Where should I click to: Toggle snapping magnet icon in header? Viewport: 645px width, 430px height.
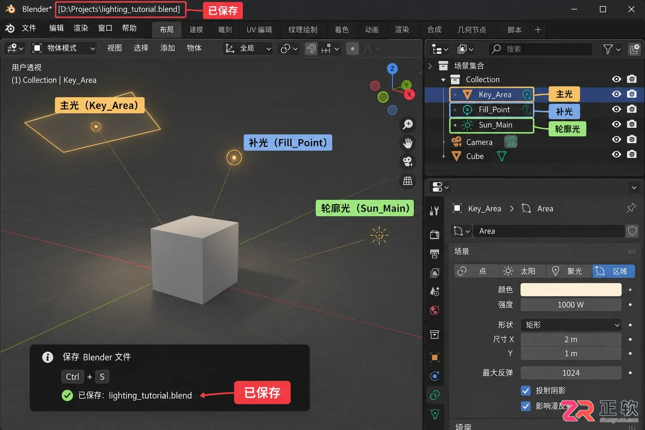[311, 48]
